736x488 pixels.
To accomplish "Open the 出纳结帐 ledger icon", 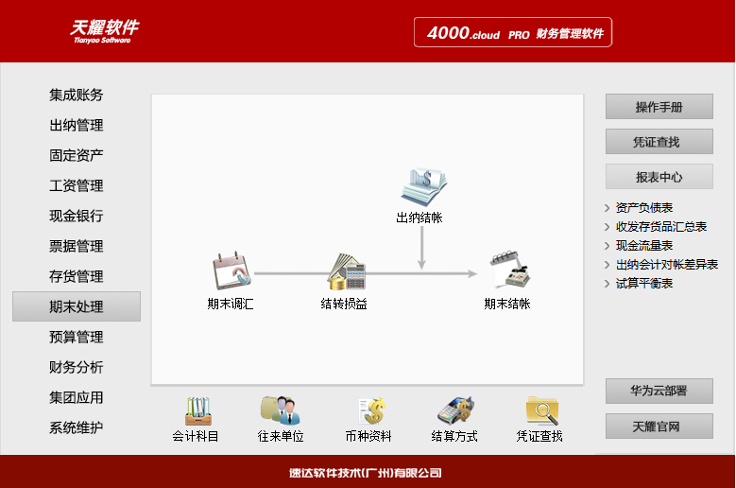I will (x=423, y=187).
